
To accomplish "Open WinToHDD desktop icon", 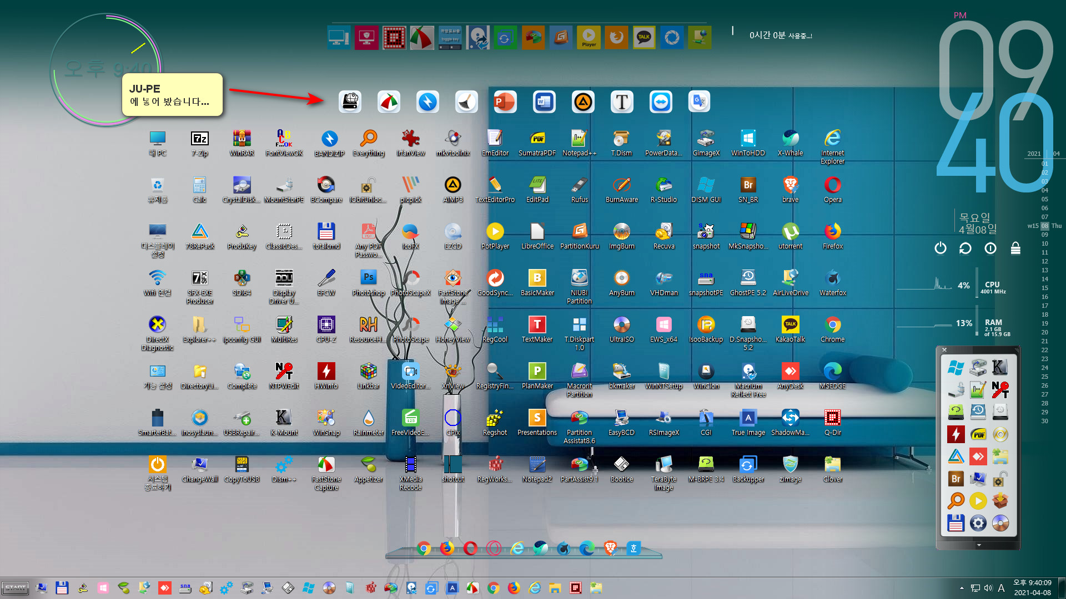I will tap(748, 143).
